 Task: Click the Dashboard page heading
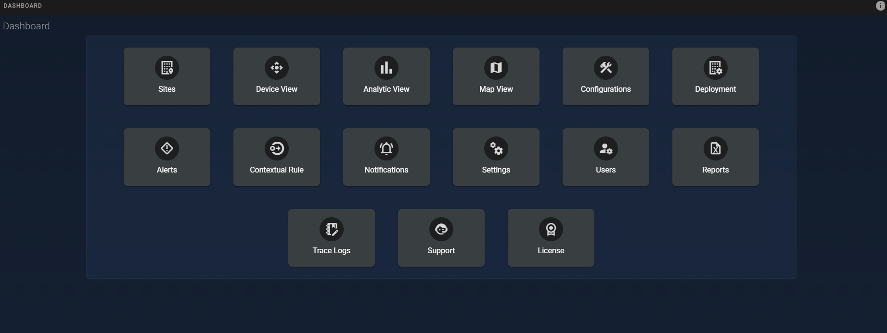tap(26, 26)
